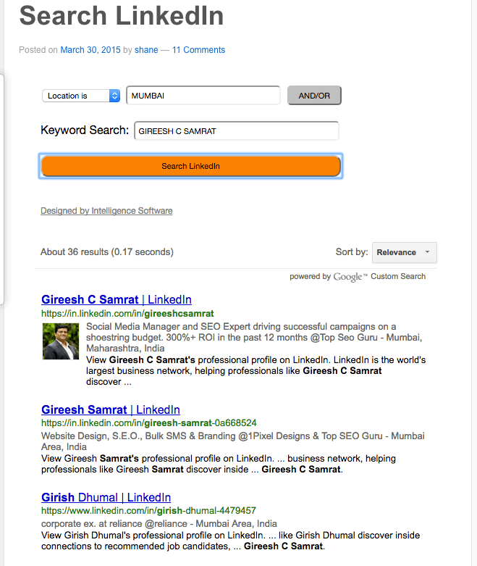
Task: Click the up-down arrows on the Location selector
Action: click(x=114, y=96)
